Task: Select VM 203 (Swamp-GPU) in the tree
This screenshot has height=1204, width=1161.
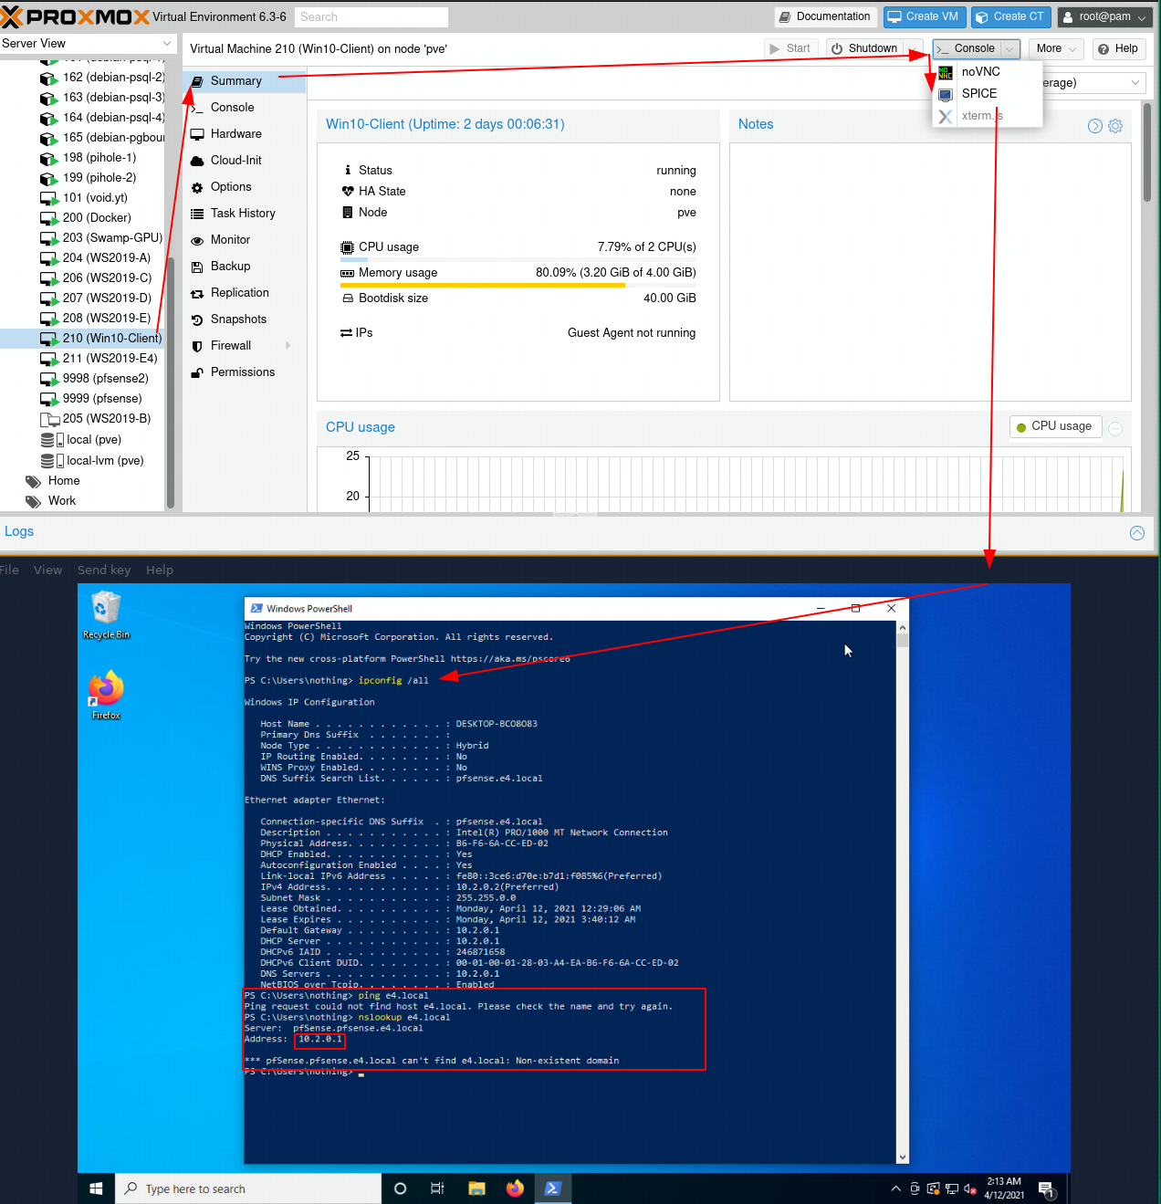Action: point(82,238)
